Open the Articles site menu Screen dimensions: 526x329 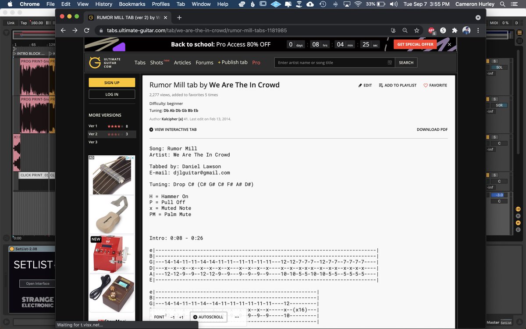[182, 62]
